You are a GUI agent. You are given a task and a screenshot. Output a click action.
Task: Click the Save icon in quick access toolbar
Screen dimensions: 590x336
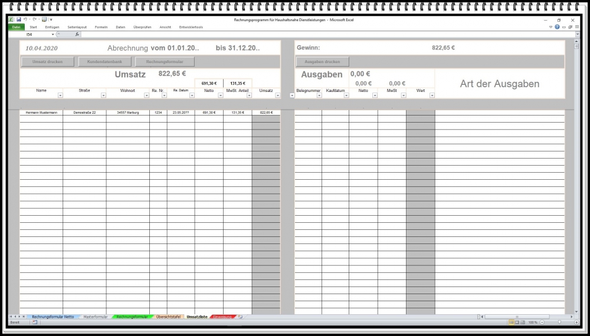pyautogui.click(x=19, y=19)
